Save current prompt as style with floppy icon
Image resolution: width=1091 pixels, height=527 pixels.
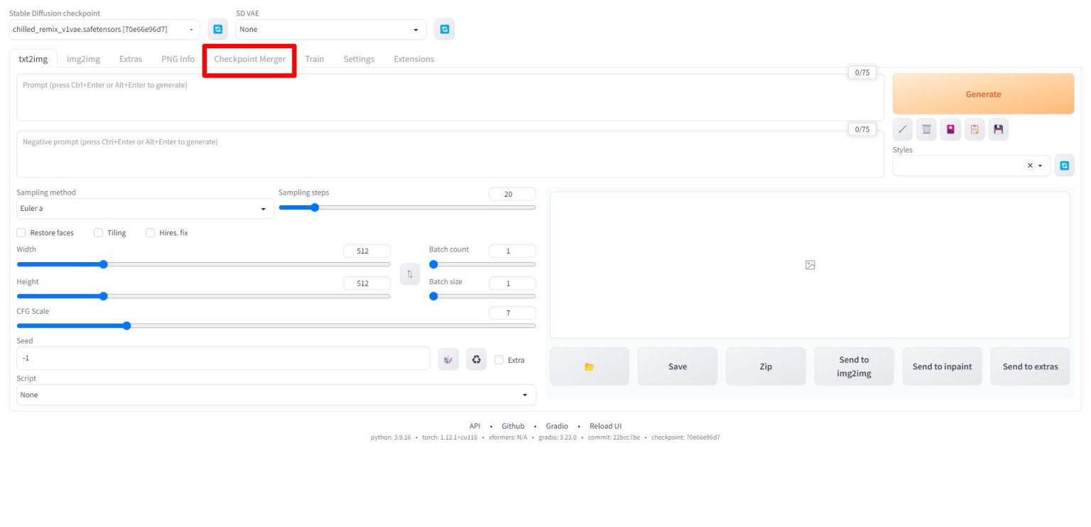[x=998, y=129]
